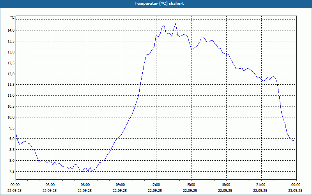Image resolution: width=312 pixels, height=195 pixels.
Task: Click the '18:00' time label
Action: 226,185
